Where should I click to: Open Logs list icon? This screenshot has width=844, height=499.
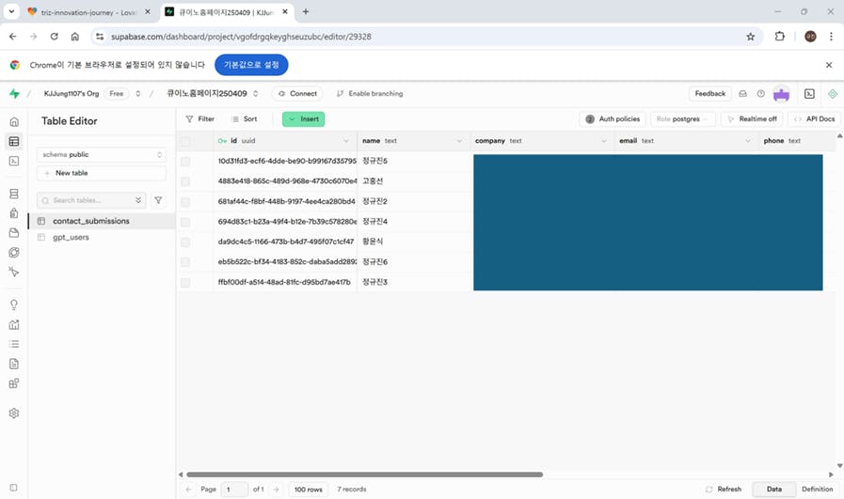[x=14, y=344]
